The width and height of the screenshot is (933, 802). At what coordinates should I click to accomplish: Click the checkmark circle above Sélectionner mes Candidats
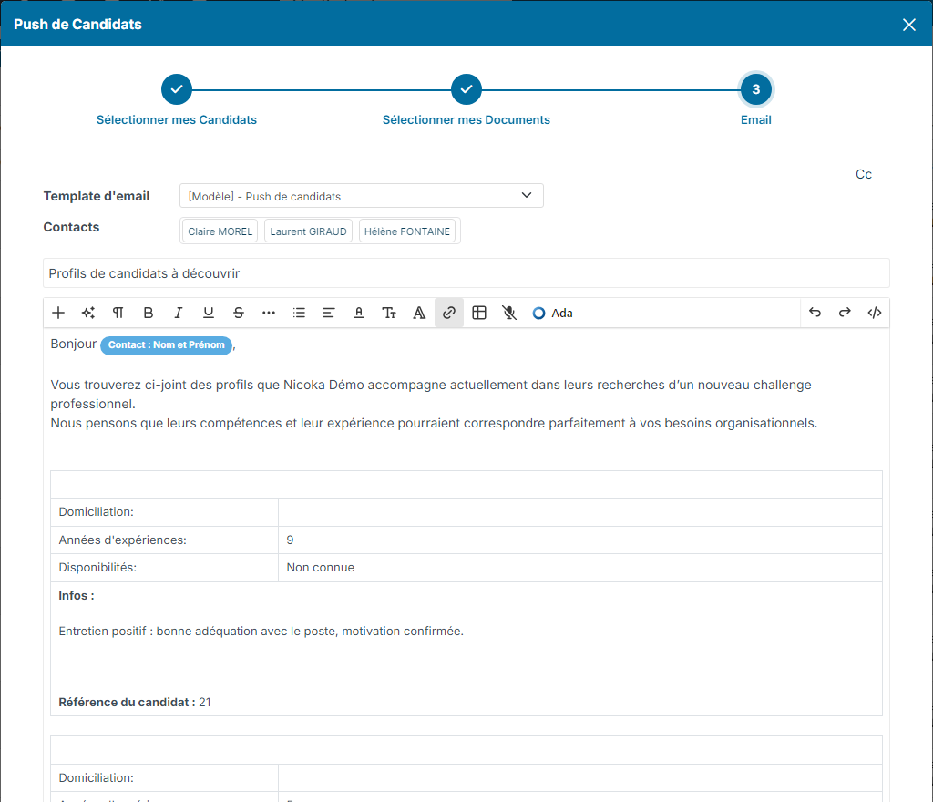(177, 89)
